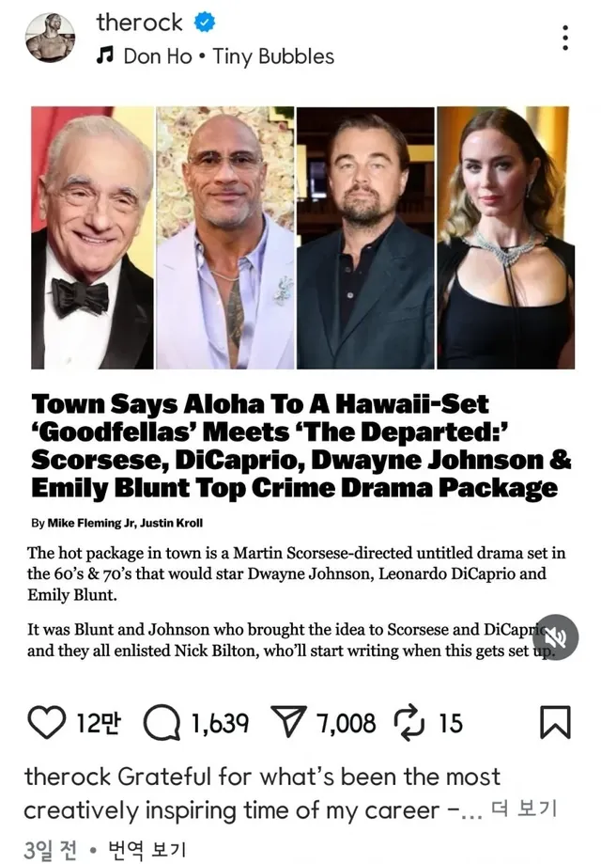The height and width of the screenshot is (864, 601).
Task: Tap the repost arrows icon
Action: pyautogui.click(x=409, y=723)
